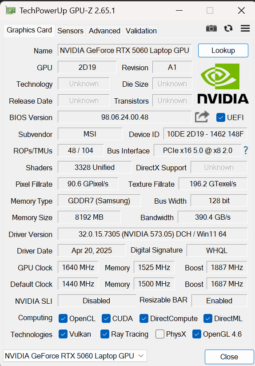This screenshot has width=255, height=366.
Task: Click the GPU-Z app icon in title bar
Action: (11, 11)
